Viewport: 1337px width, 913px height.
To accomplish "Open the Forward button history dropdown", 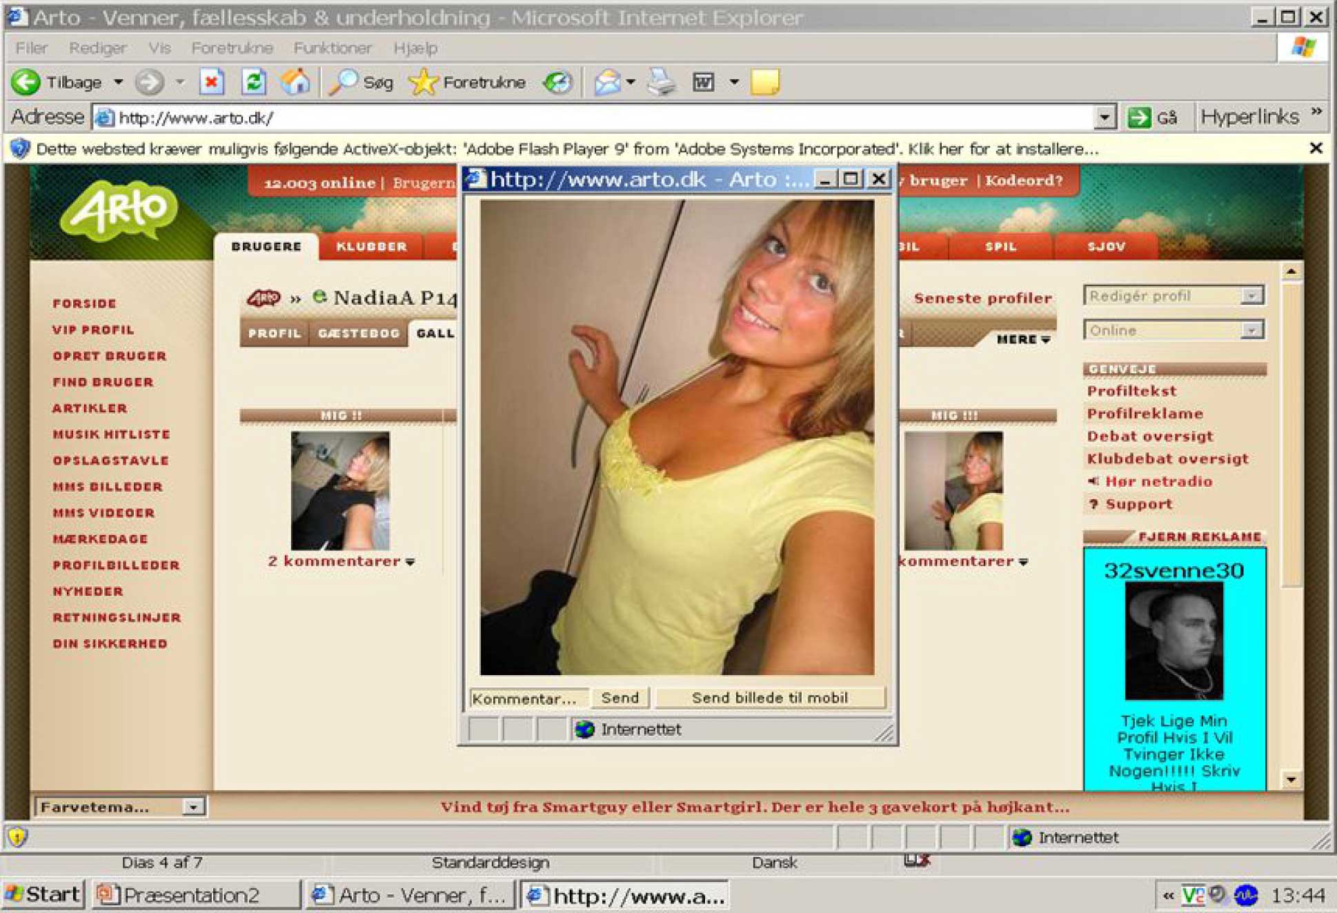I will [x=180, y=82].
